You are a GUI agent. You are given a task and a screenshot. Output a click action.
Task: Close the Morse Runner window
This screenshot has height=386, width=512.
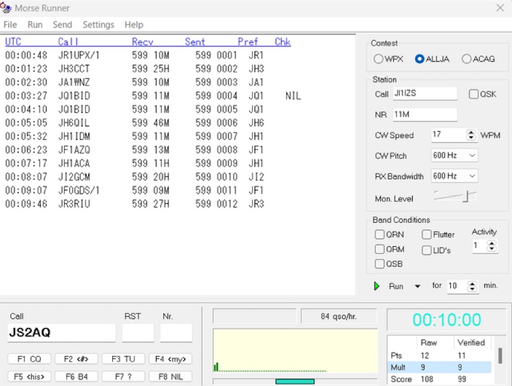[x=500, y=8]
